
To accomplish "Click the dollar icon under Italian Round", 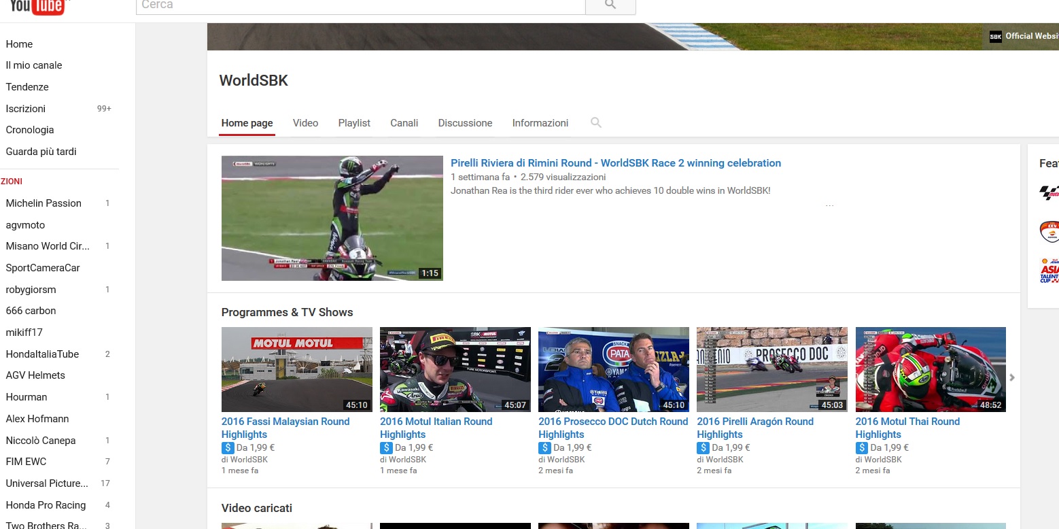I will tap(386, 447).
